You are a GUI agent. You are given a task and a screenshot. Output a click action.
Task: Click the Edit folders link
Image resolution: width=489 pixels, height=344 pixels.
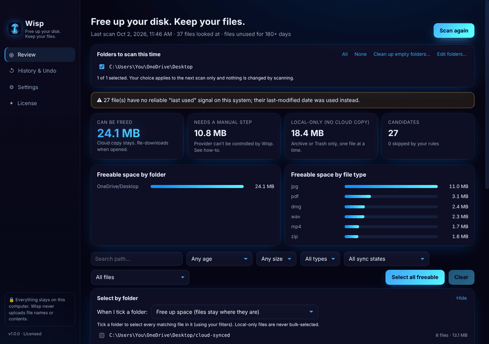tap(451, 54)
